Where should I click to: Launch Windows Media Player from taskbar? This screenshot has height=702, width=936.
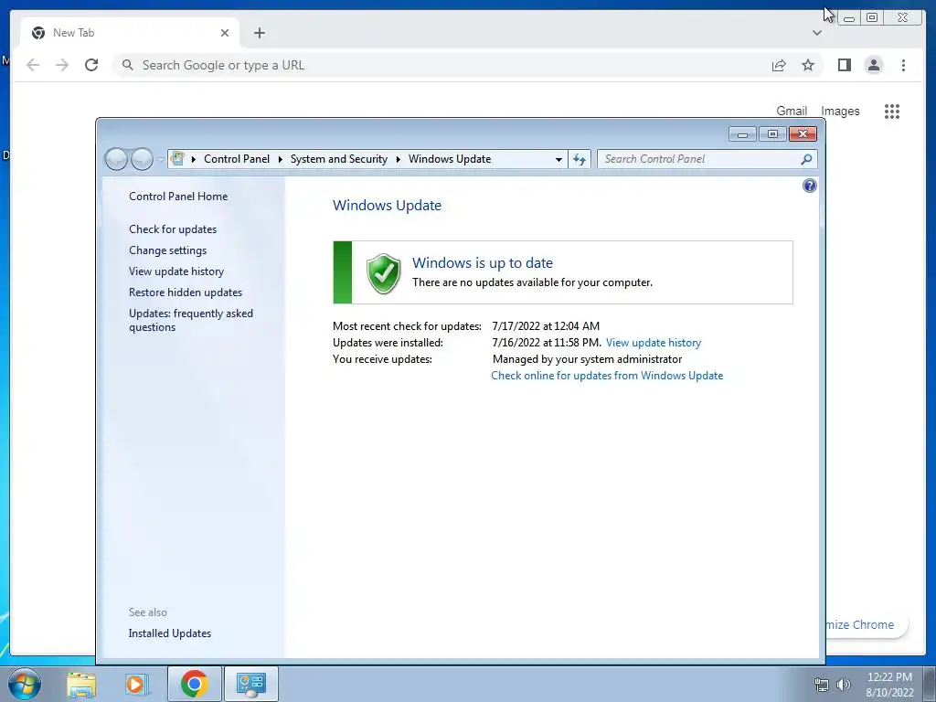(x=136, y=684)
